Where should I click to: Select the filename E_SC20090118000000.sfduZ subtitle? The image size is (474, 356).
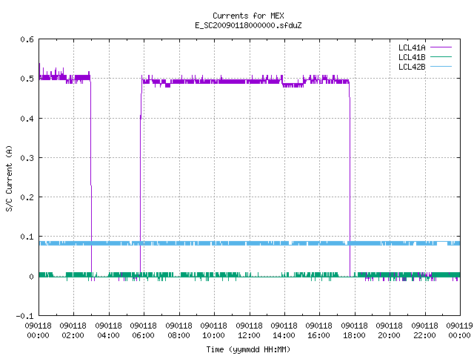tap(248, 25)
